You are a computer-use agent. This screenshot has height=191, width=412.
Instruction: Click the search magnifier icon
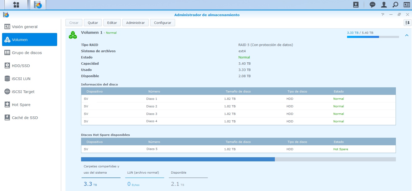point(395,5)
